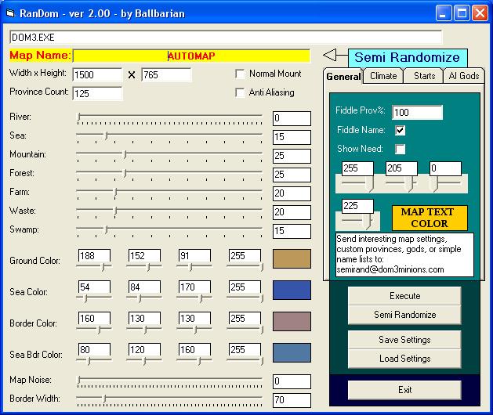Image resolution: width=493 pixels, height=415 pixels.
Task: Check the Show Need option
Action: pos(401,149)
